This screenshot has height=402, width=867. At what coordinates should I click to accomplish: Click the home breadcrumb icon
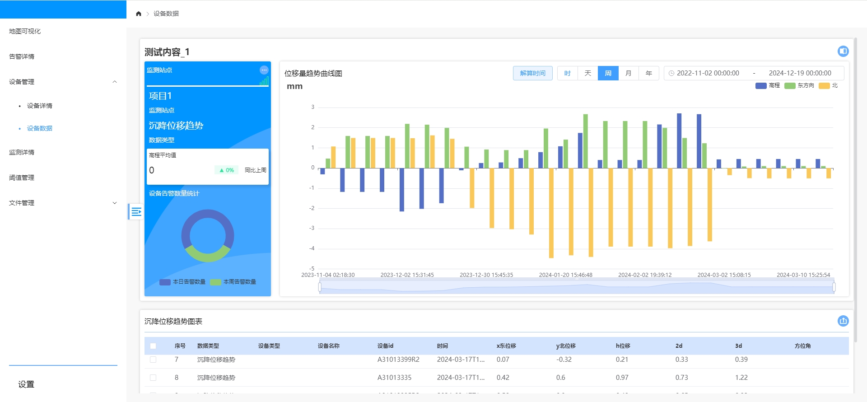pos(139,14)
